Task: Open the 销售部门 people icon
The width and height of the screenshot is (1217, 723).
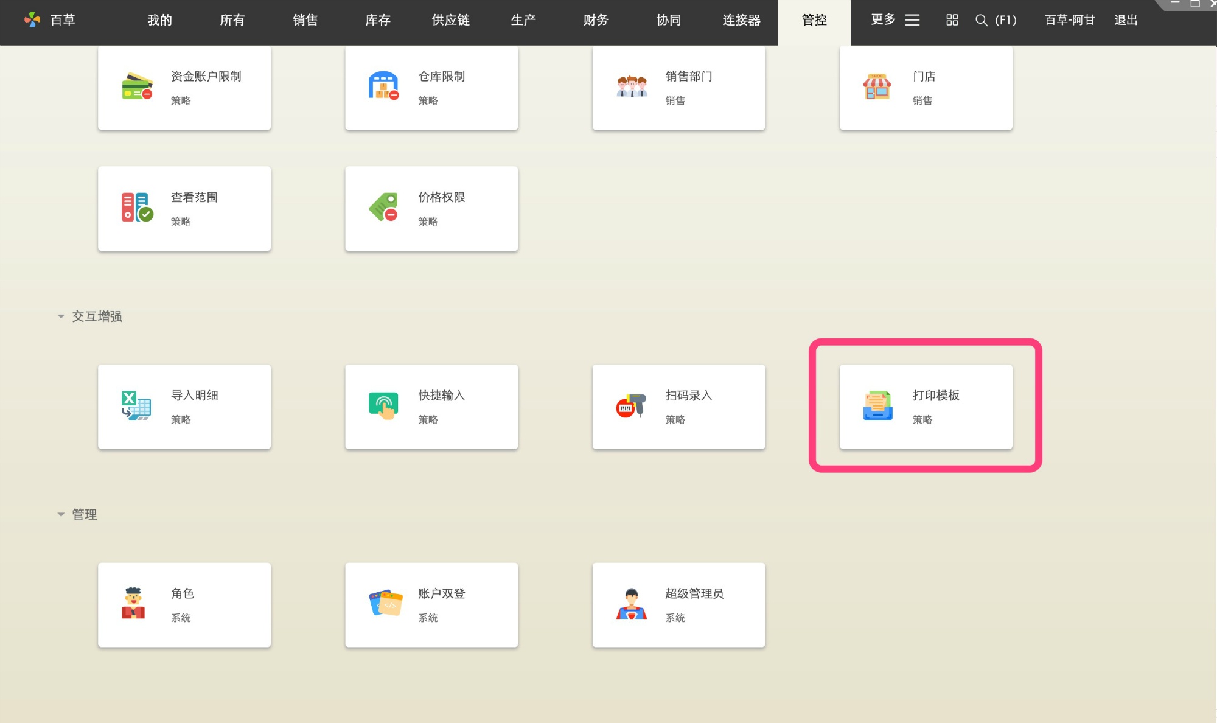Action: click(632, 86)
